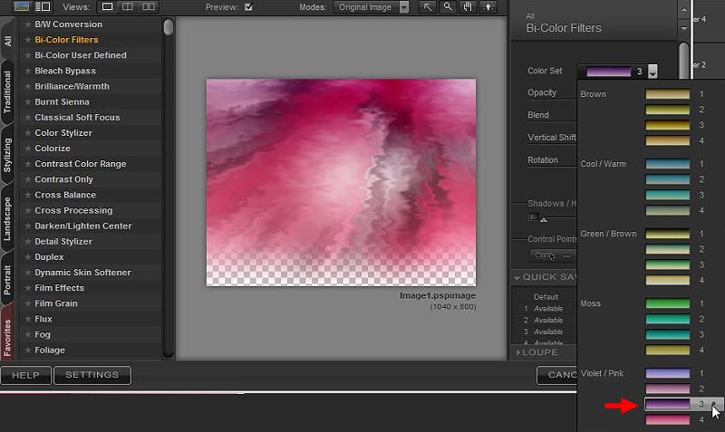Uncheck the Preview checkbox
This screenshot has width=725, height=432.
coord(248,7)
